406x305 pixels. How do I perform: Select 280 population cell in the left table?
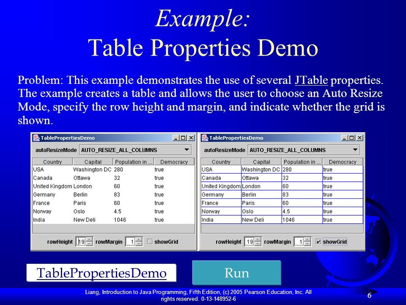[134, 169]
